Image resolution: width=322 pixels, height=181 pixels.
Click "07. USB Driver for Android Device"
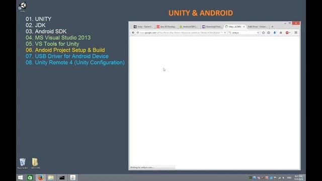(67, 56)
